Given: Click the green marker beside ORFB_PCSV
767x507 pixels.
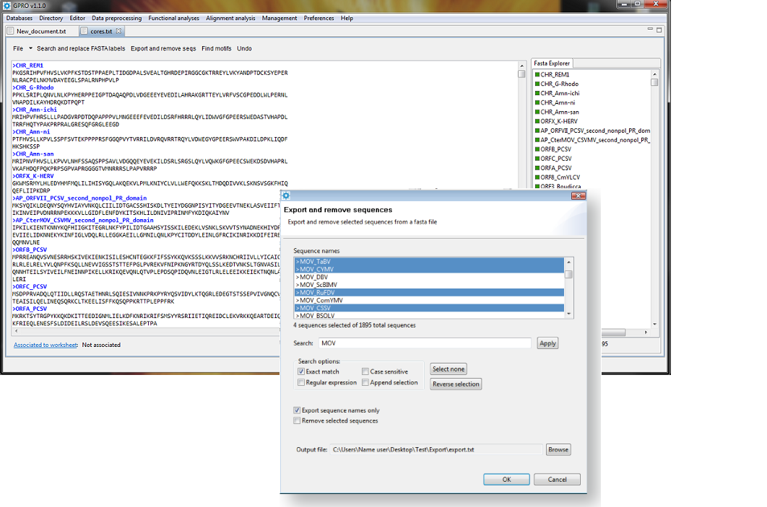Looking at the screenshot, I should click(x=537, y=149).
